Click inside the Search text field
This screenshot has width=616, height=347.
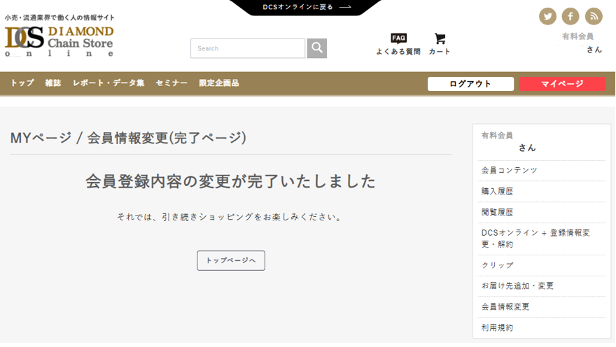pyautogui.click(x=248, y=48)
